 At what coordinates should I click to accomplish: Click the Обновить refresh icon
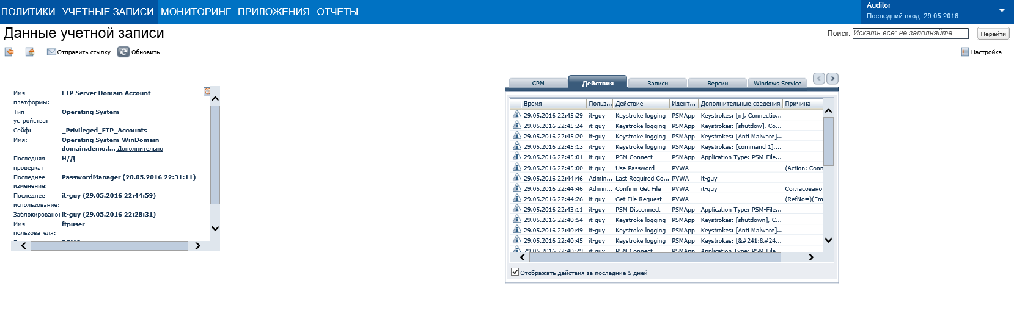(123, 52)
